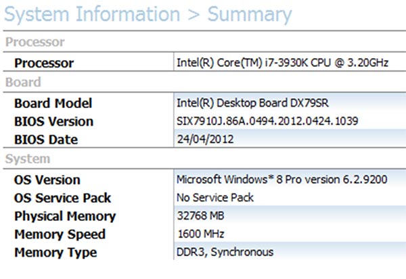Select the System section header

pos(28,159)
